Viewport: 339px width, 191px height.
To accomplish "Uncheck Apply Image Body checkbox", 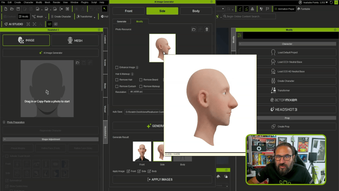I will click(149, 171).
